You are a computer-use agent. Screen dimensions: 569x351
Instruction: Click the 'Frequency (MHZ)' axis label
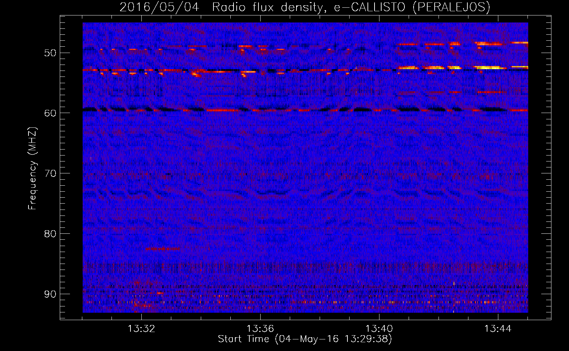point(32,168)
